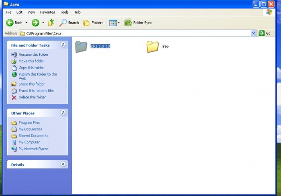Click the green Back arrow icon
Viewport: 281px width, 196px height.
10,22
